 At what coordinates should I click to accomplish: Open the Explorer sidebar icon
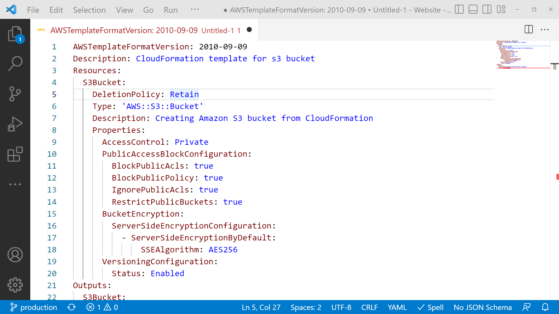click(x=15, y=34)
